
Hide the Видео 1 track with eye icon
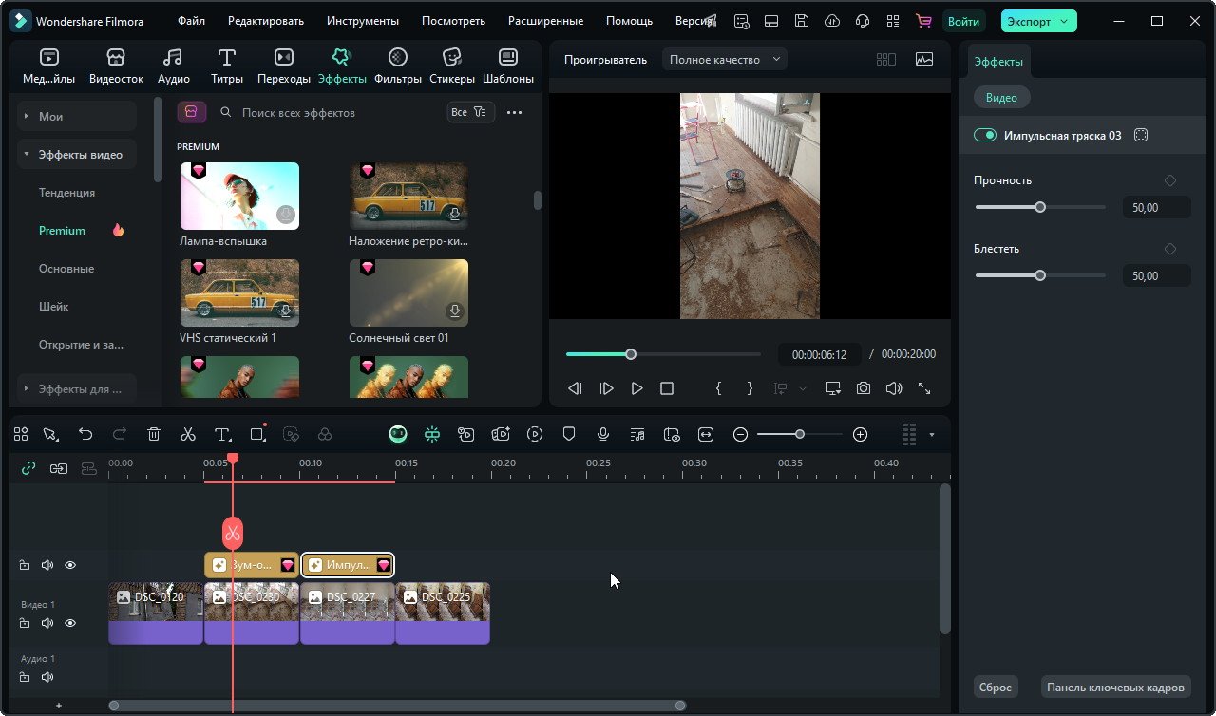70,624
